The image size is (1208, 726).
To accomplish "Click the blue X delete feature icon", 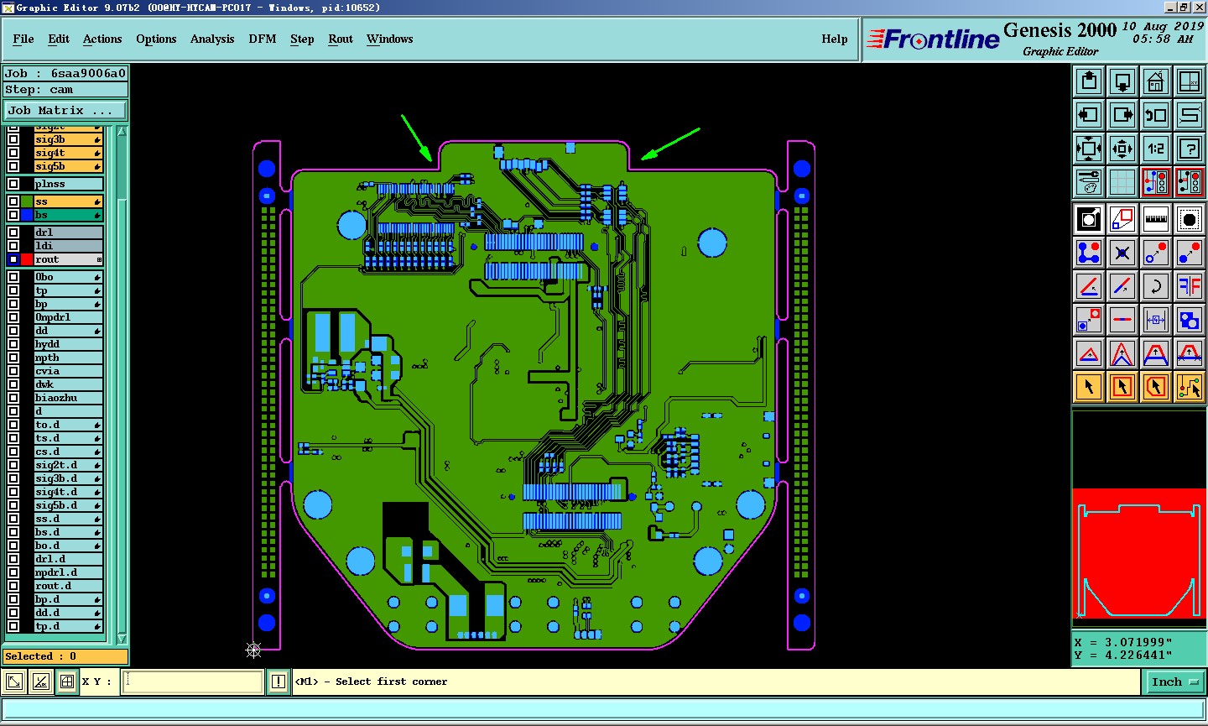I will [1122, 253].
